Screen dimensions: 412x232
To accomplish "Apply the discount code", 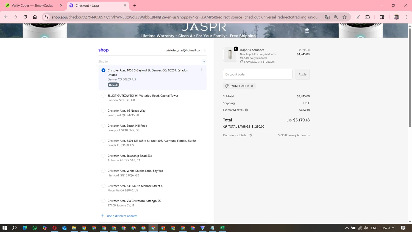I will pos(302,74).
